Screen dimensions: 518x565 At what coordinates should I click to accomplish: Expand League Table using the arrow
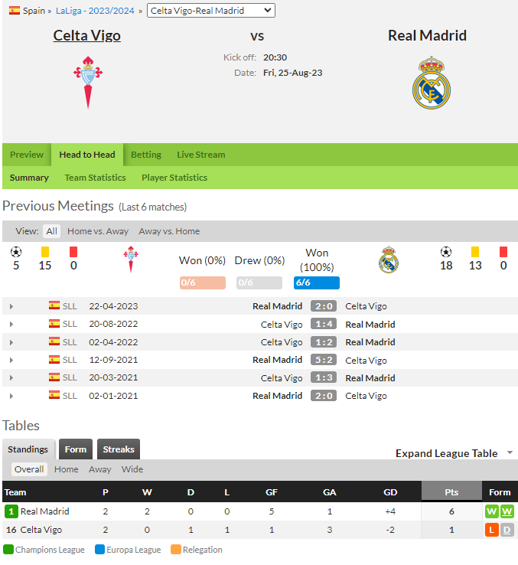click(x=510, y=452)
